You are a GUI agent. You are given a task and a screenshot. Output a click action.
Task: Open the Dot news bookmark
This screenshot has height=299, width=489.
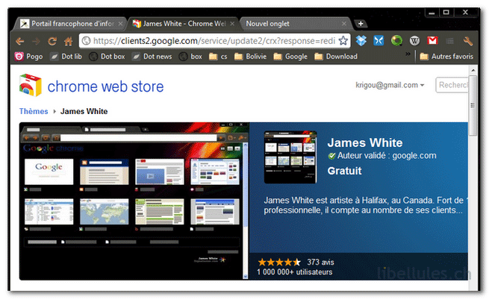[x=152, y=57]
